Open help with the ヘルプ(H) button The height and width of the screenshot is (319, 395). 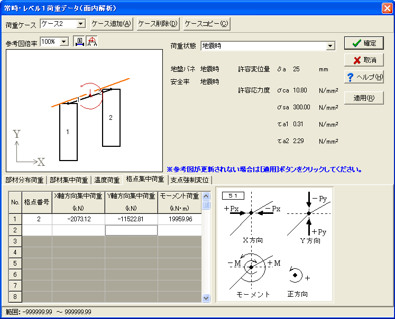(364, 77)
